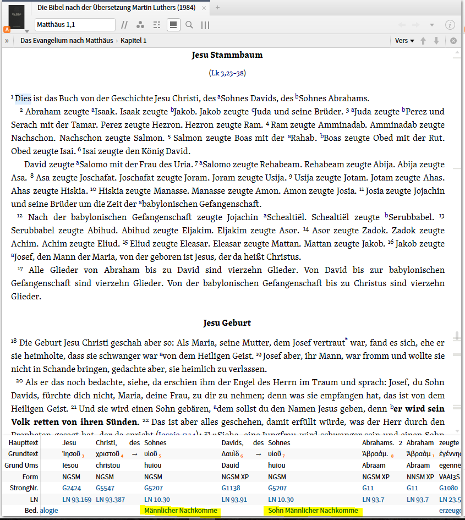This screenshot has width=465, height=520.
Task: Click the NNSM XP morphology code
Action: pyautogui.click(x=420, y=477)
